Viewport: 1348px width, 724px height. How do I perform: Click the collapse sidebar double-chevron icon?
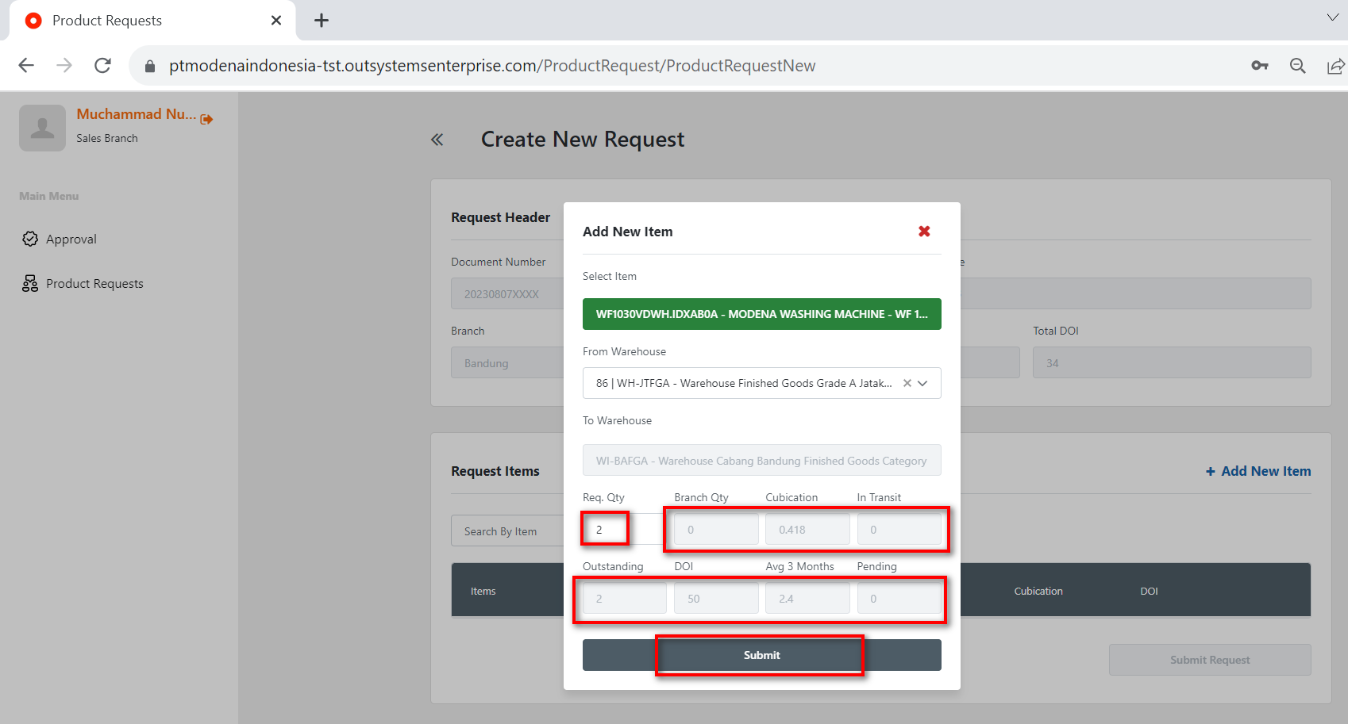click(x=437, y=140)
